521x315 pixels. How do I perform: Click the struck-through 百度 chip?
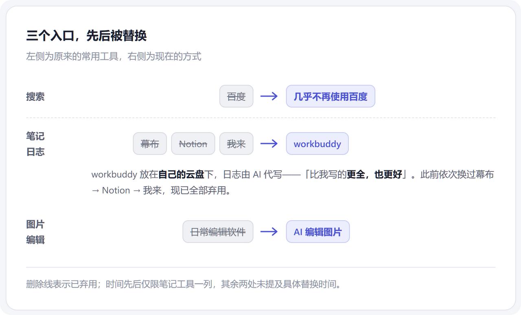[236, 96]
